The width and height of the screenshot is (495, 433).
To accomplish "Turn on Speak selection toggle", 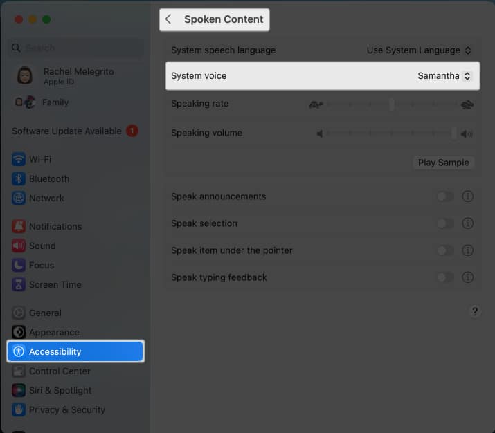I will (x=444, y=223).
